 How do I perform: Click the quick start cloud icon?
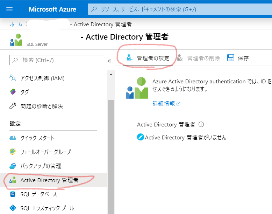(13, 138)
